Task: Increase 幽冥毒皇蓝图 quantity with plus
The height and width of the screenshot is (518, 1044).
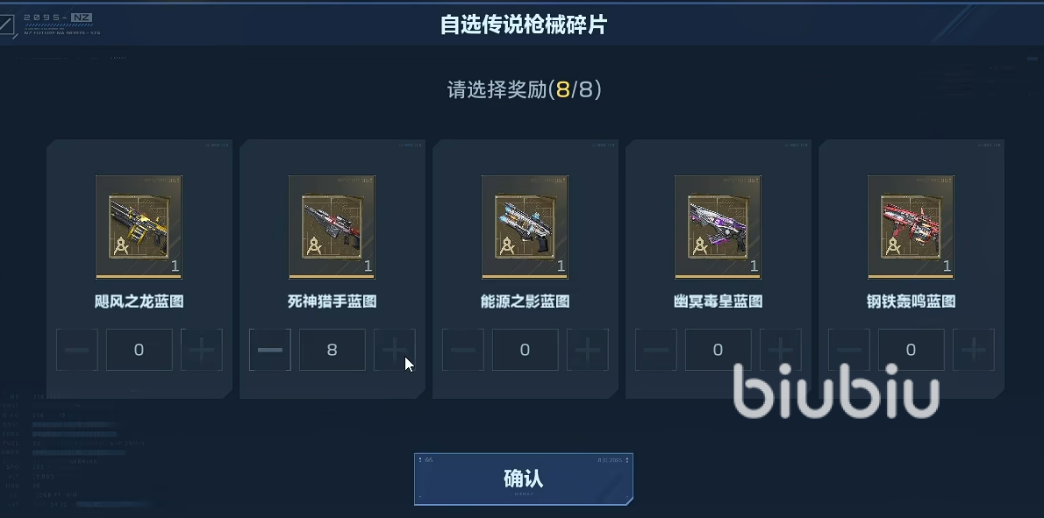Action: click(780, 350)
